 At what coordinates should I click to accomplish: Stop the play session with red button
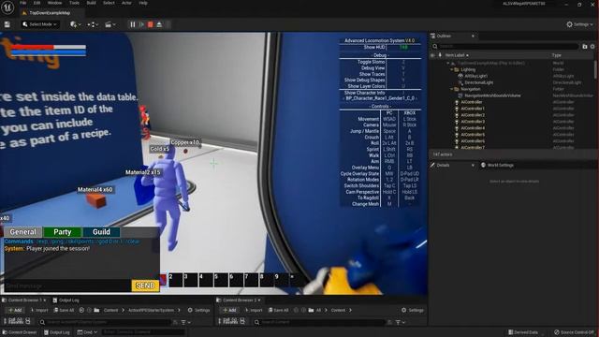(x=151, y=24)
